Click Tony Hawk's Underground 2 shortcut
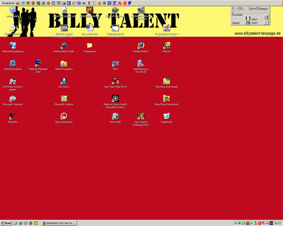This screenshot has width=283, height=226. [x=141, y=116]
